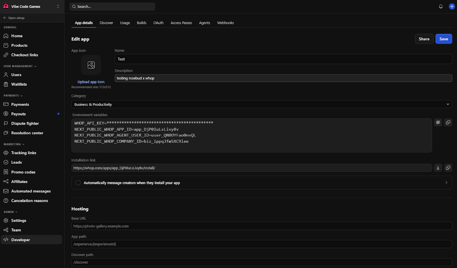Click the Checkout links chain icon
457x268 pixels.
pos(6,55)
